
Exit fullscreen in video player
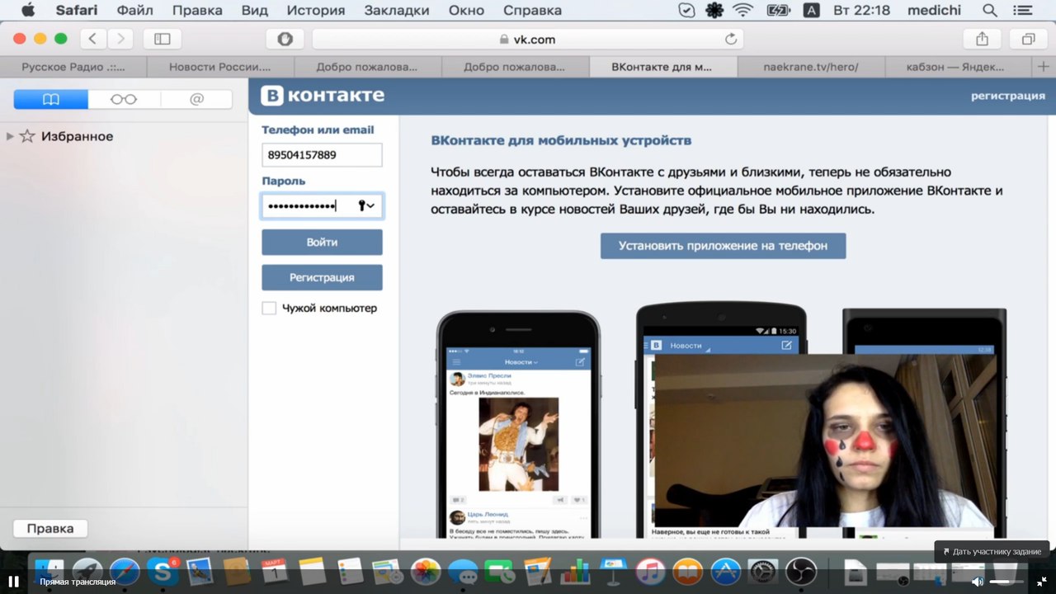pos(1042,582)
